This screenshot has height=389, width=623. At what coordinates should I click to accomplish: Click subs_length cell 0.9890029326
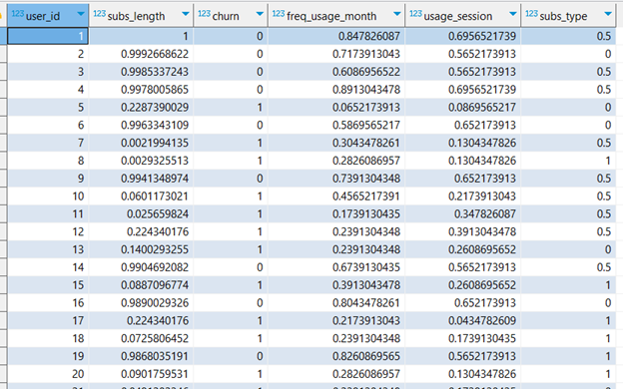(x=141, y=303)
